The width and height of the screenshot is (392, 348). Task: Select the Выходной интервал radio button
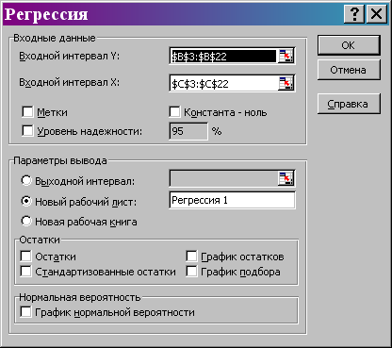[26, 180]
